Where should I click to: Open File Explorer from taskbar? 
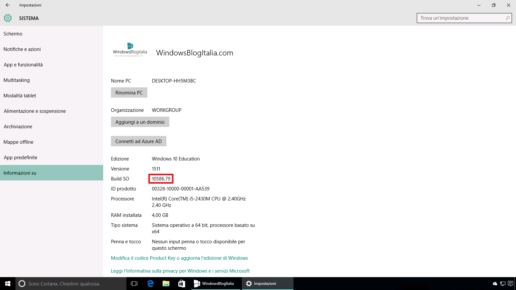click(166, 284)
